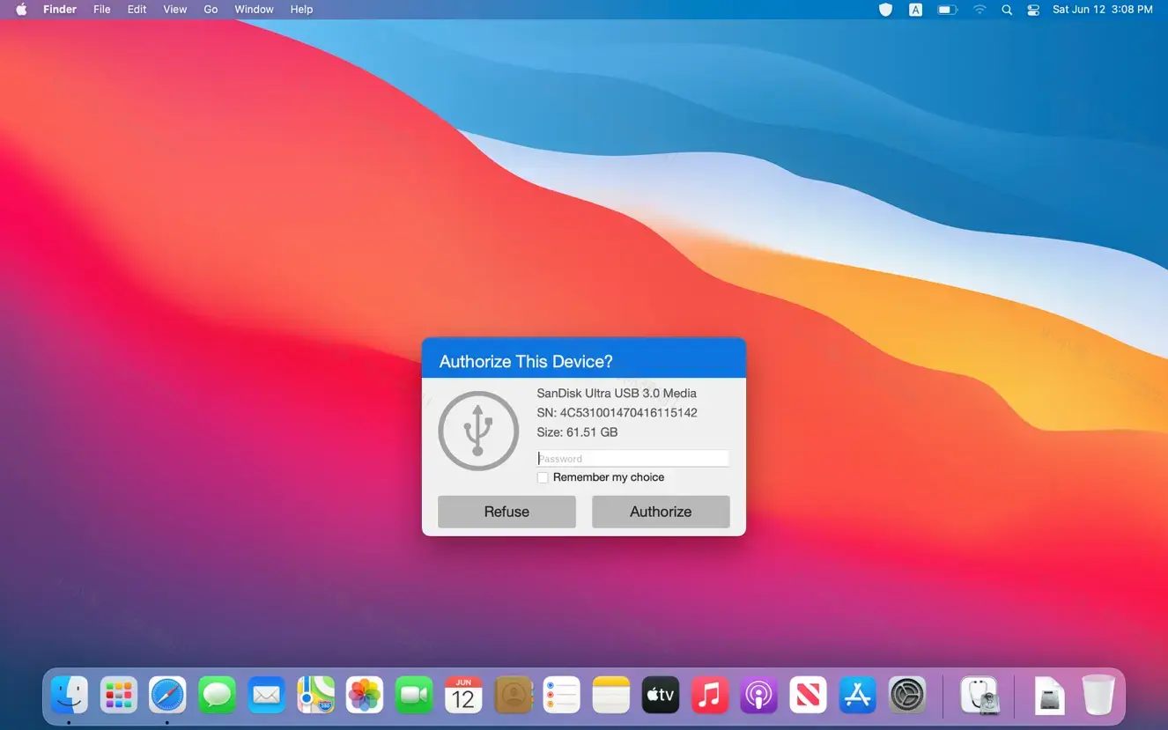1168x730 pixels.
Task: Launch the Messages app
Action: (217, 695)
